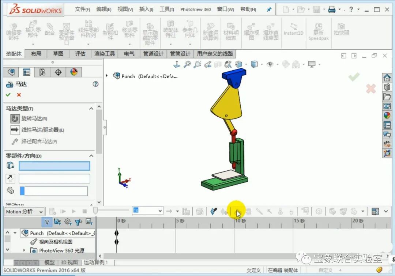Toggle filter animated items icon
Image resolution: width=395 pixels, height=276 pixels.
[x=57, y=222]
